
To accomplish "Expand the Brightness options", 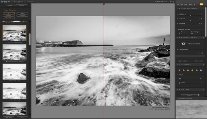I will [177, 14].
